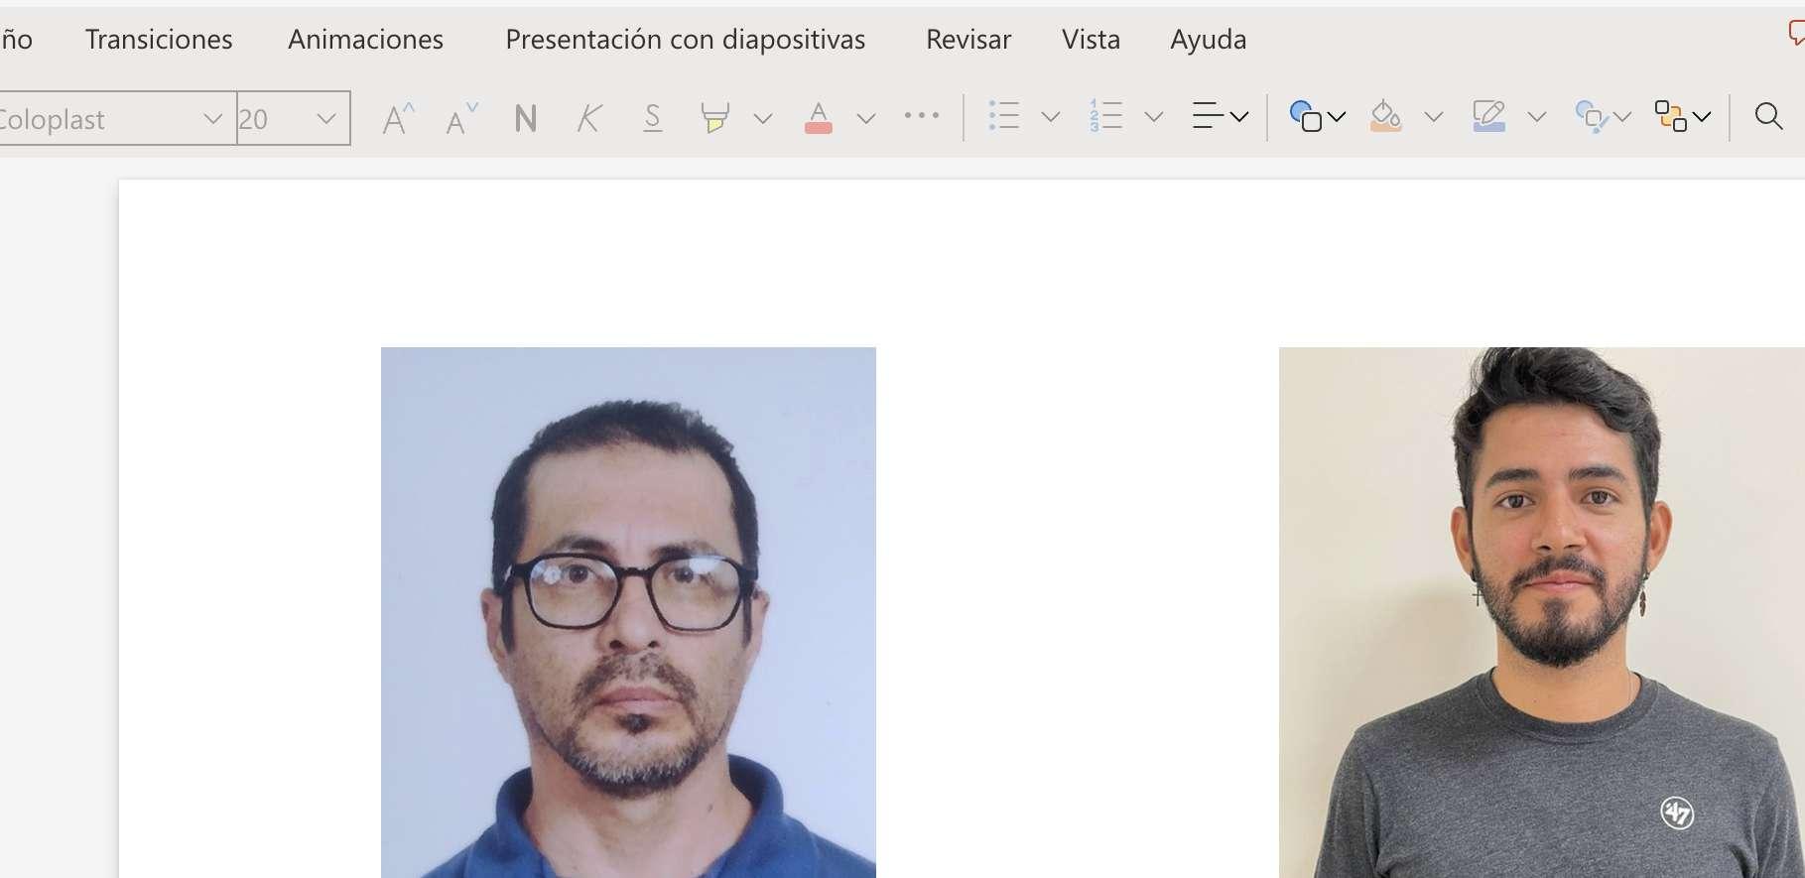Open the Revisar tab
1805x878 pixels.
968,40
